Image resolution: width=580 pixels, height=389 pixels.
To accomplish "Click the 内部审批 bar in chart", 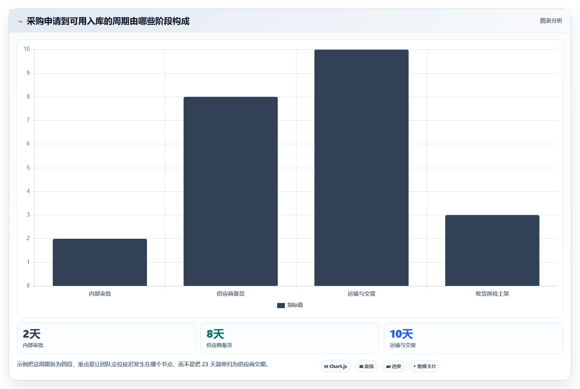I will (100, 262).
